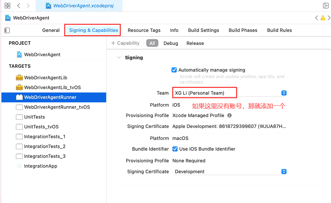Viewport: 331px width, 203px height.
Task: Click the Xcode Managed Profile text
Action: (x=198, y=115)
